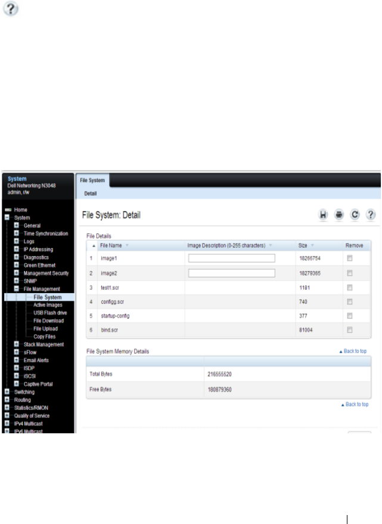Select the Detail sub-tab
Image resolution: width=382 pixels, height=524 pixels.
click(x=91, y=193)
